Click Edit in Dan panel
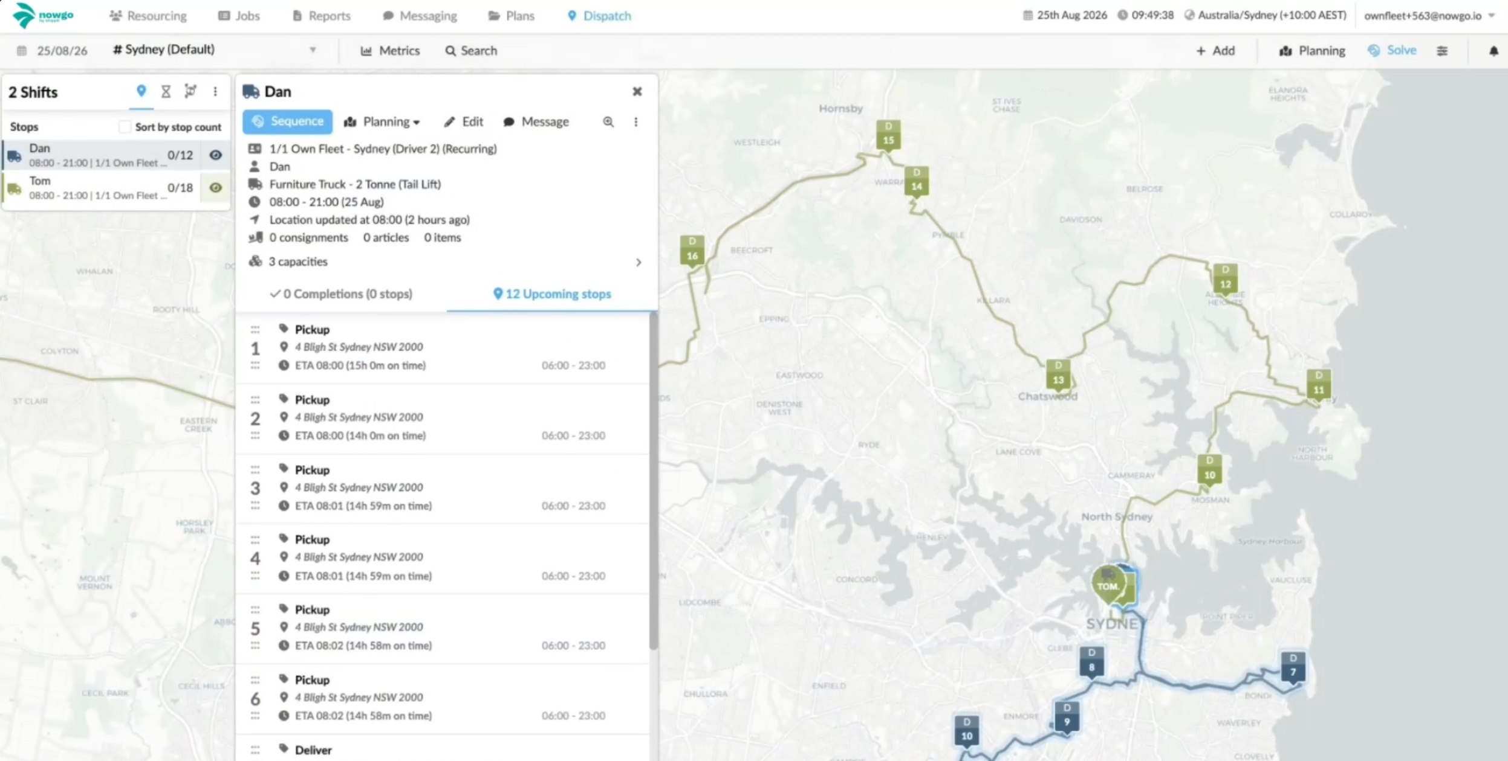 [463, 122]
